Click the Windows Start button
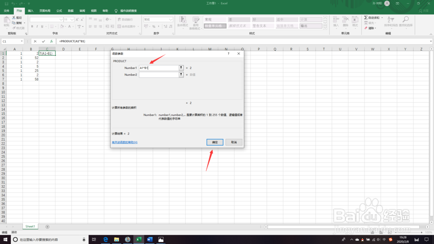This screenshot has width=434, height=244. click(5, 239)
